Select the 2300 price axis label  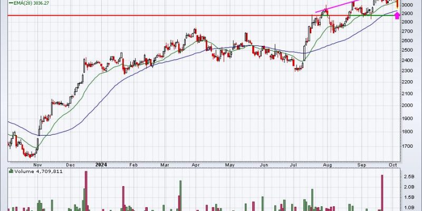pyautogui.click(x=408, y=71)
